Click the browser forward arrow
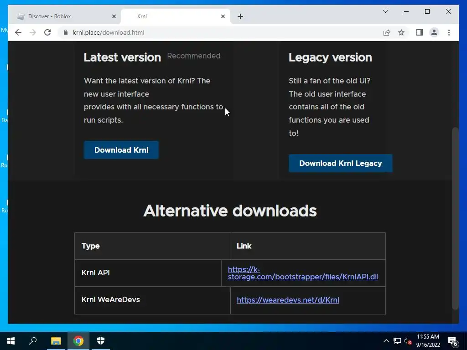 pos(33,32)
